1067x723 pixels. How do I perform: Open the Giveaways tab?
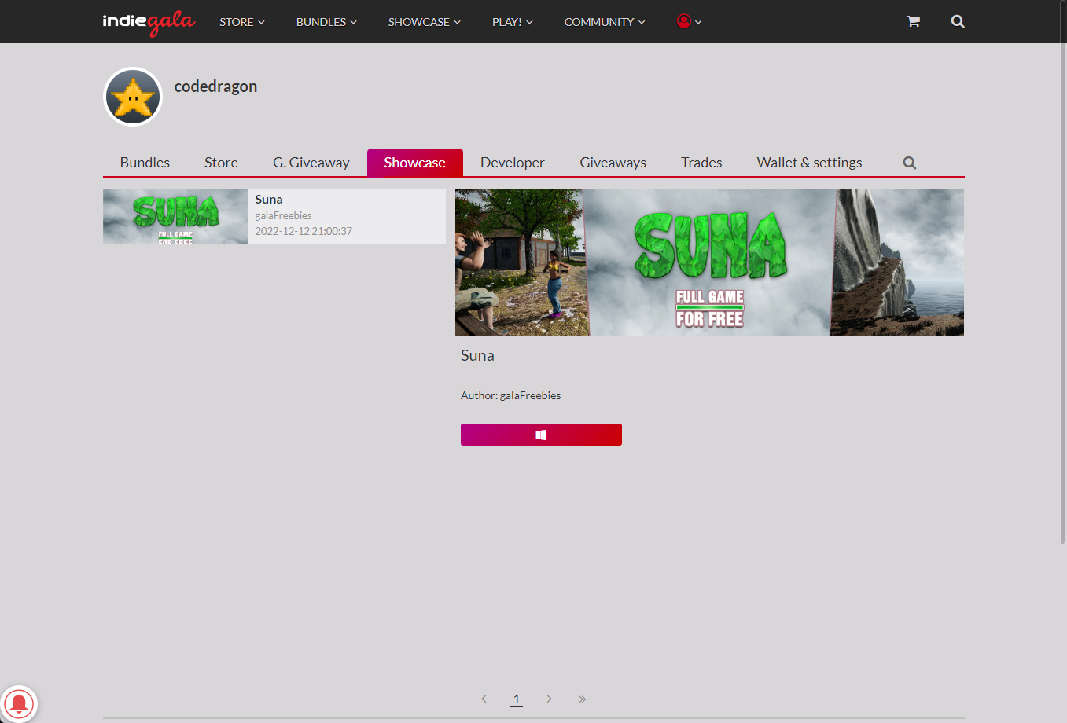click(613, 163)
